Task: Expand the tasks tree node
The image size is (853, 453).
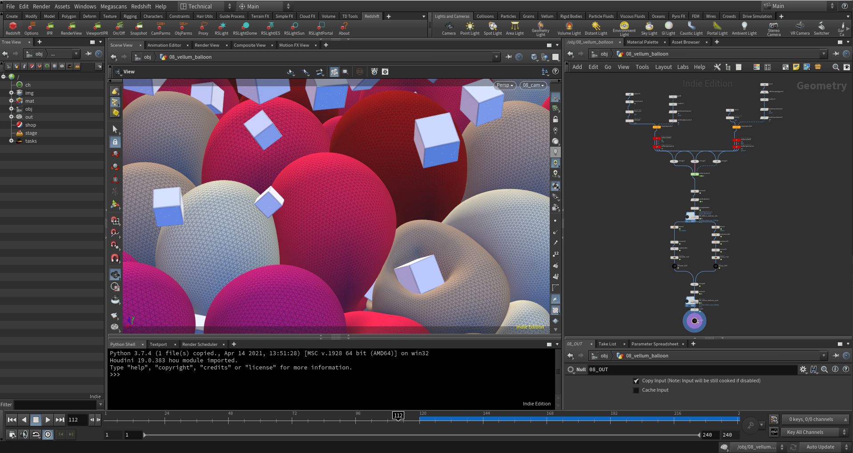Action: click(12, 141)
